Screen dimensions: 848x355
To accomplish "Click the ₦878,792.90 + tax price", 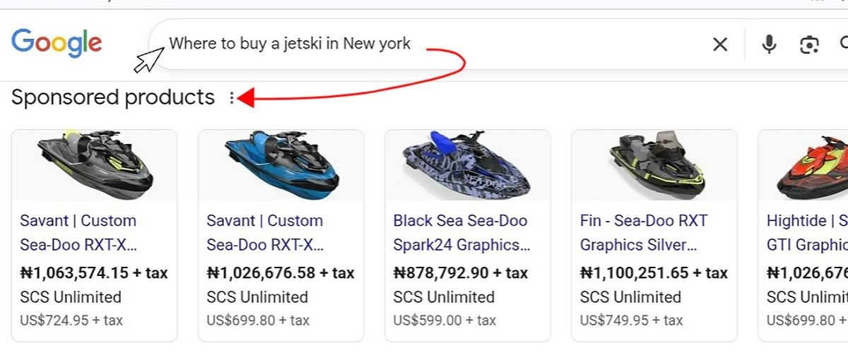I will tap(460, 272).
